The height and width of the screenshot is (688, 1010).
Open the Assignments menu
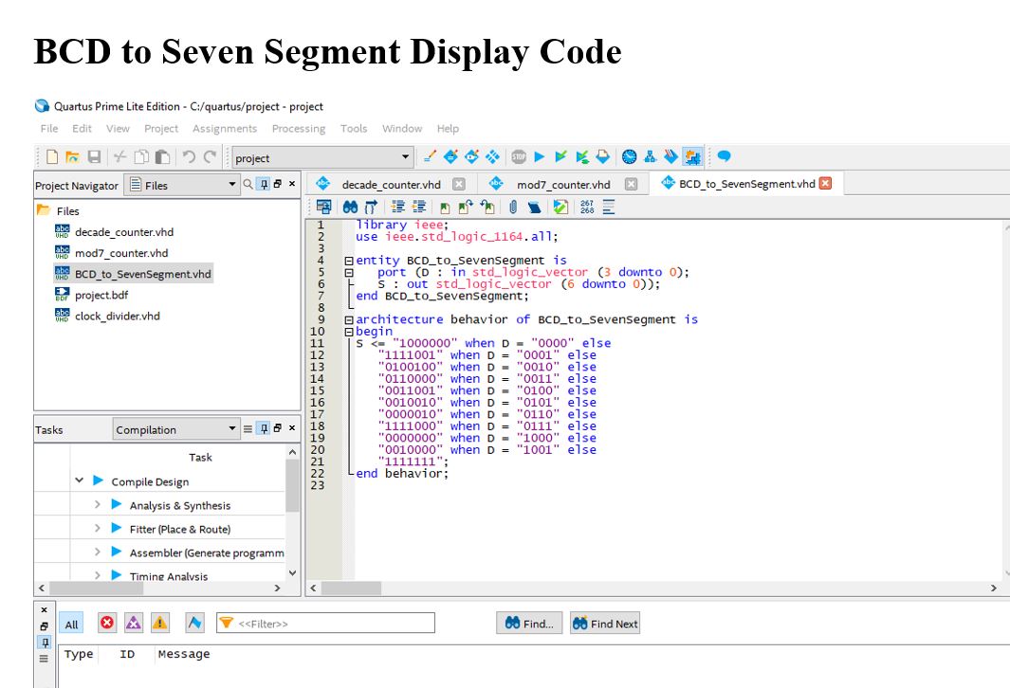coord(225,129)
